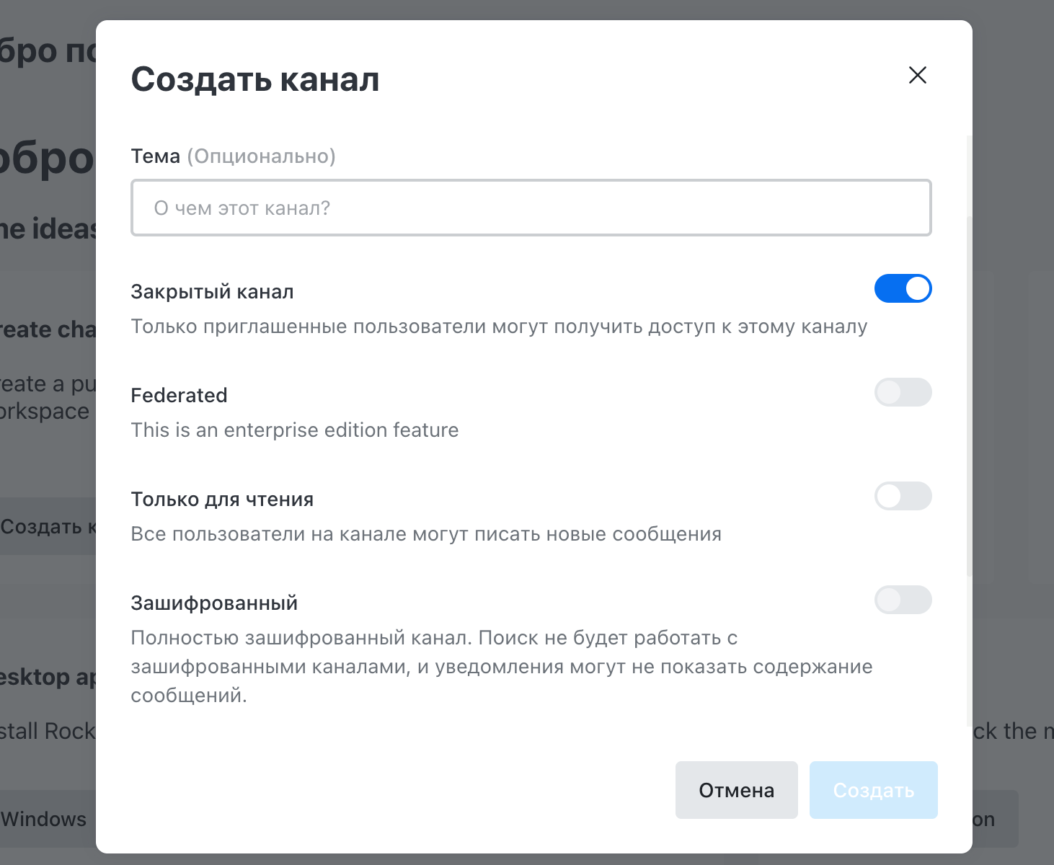Click the Зашифрованный label
1054x865 pixels.
(x=213, y=603)
